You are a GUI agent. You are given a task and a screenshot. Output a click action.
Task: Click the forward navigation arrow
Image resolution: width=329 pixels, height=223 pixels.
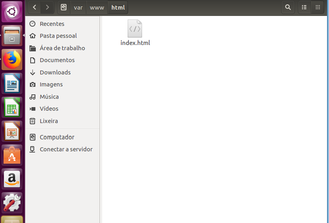coord(47,7)
